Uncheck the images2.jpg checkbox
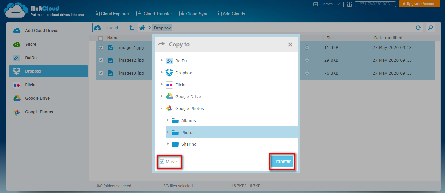The image size is (445, 193). 101,60
